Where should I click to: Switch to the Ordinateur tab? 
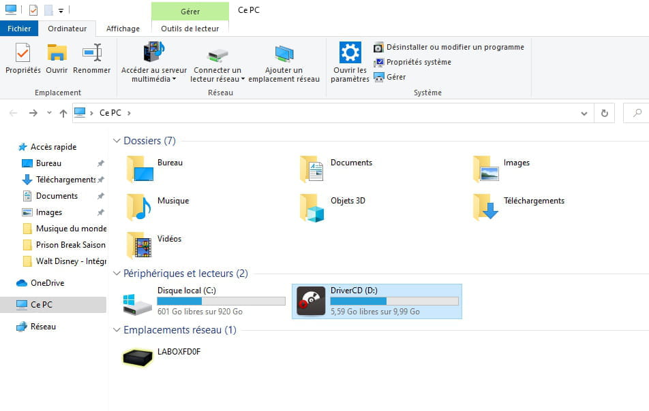click(67, 29)
